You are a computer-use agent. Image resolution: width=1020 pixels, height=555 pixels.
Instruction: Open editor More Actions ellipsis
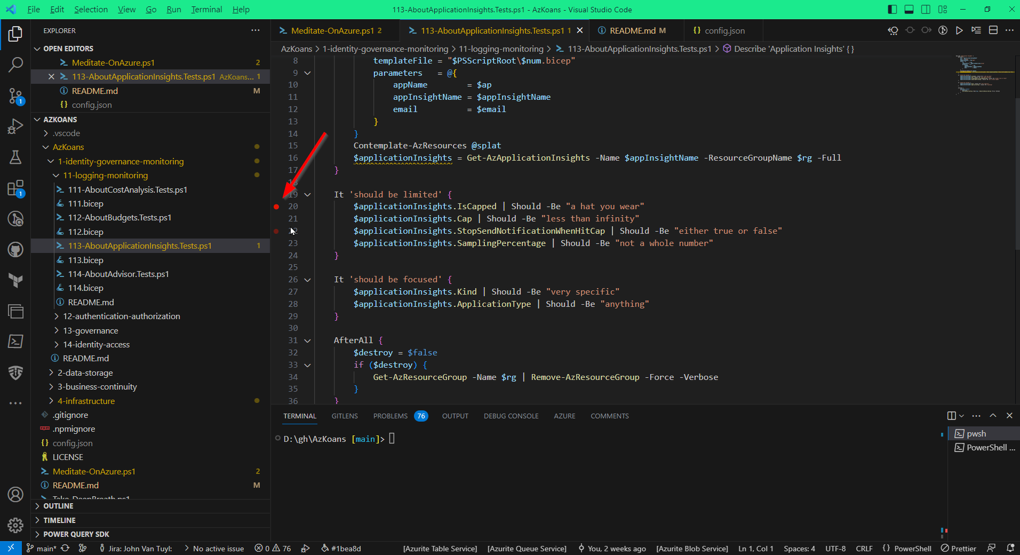(x=1009, y=30)
